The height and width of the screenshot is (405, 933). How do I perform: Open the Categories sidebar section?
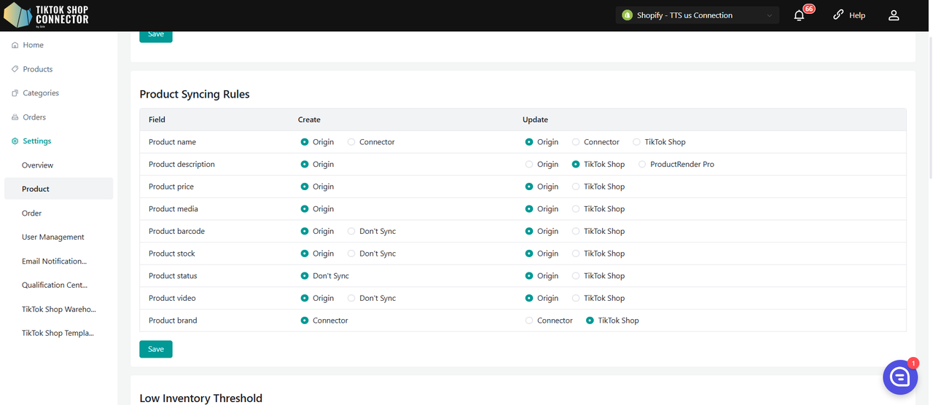pyautogui.click(x=40, y=93)
